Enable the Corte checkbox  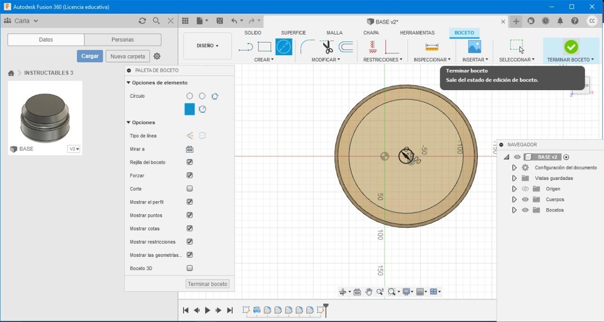coord(190,188)
